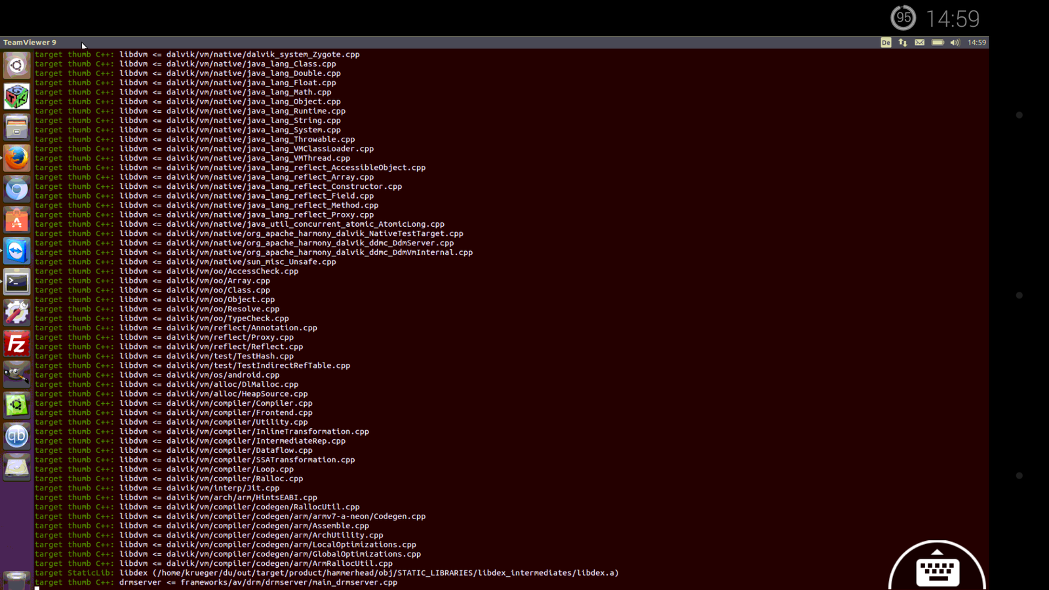Image resolution: width=1049 pixels, height=590 pixels.
Task: Open System Settings gear-and-wrench icon
Action: [17, 313]
